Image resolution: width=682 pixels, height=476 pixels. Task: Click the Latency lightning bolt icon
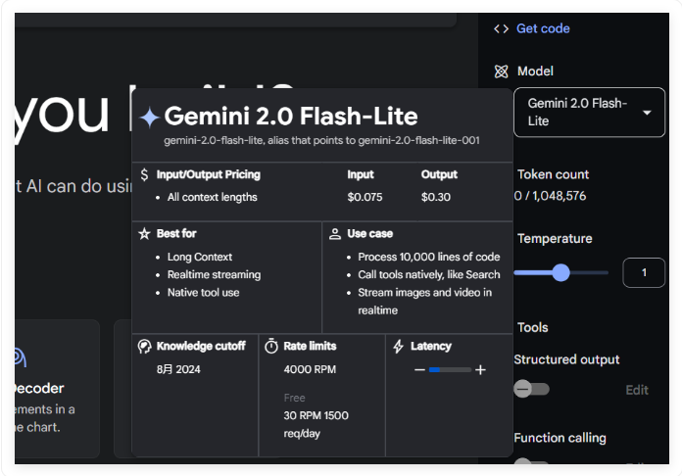399,347
